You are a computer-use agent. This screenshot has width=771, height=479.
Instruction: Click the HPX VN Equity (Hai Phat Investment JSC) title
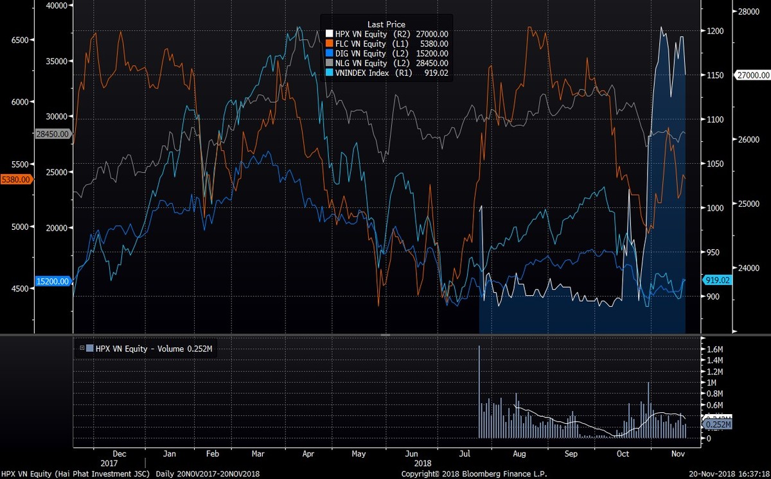[x=75, y=473]
